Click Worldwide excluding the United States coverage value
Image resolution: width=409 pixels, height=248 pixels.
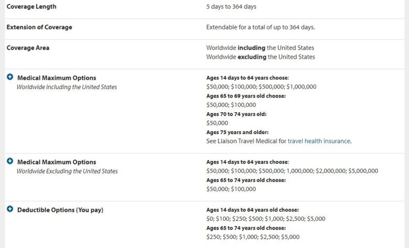coord(261,57)
